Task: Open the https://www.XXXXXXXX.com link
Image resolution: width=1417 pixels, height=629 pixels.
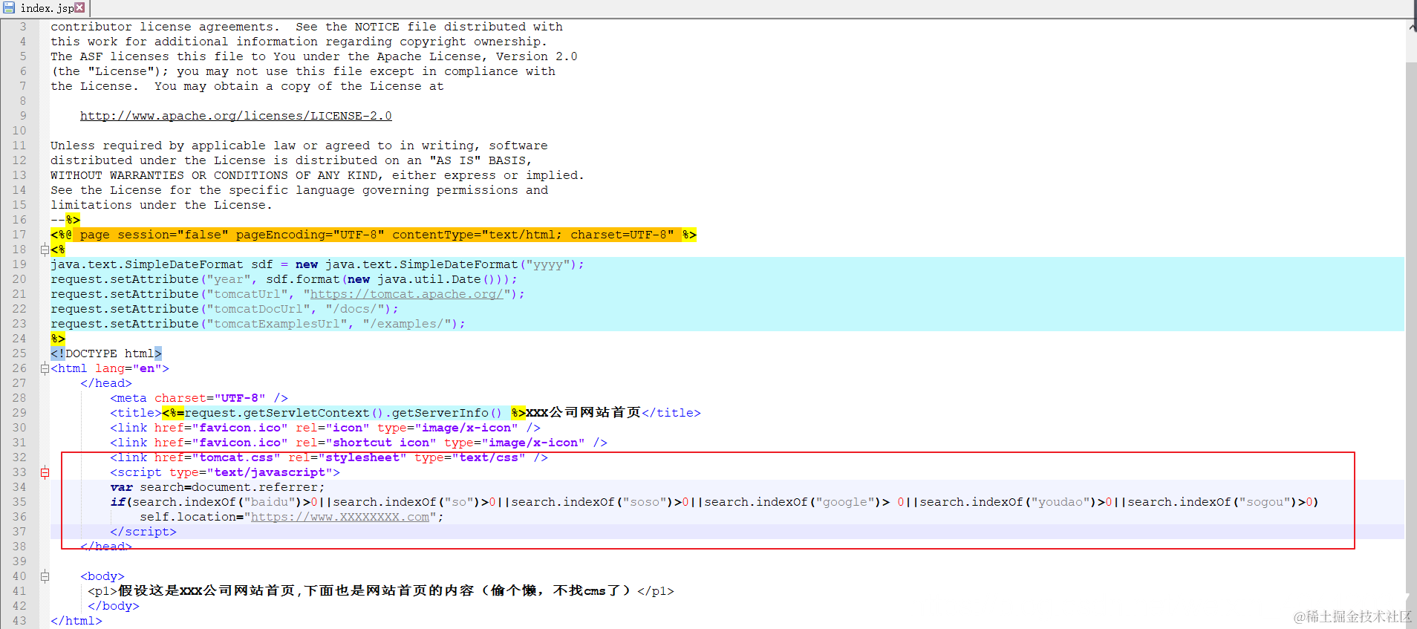Action: pyautogui.click(x=340, y=517)
